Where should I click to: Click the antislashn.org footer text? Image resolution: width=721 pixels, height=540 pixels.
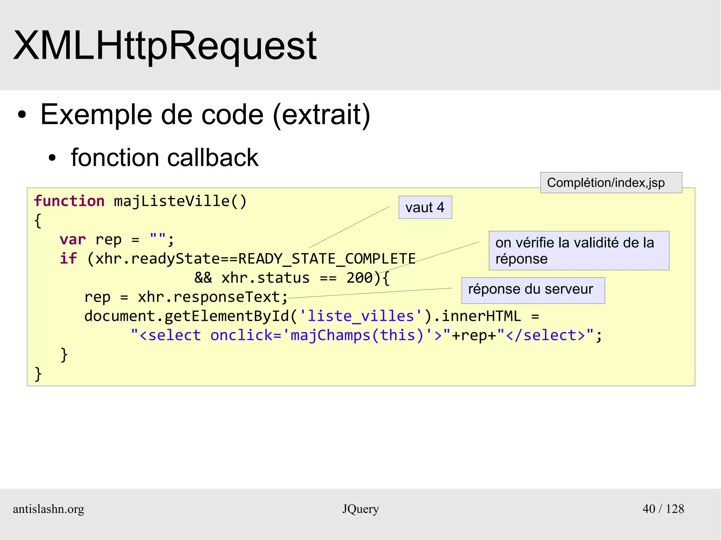click(49, 509)
